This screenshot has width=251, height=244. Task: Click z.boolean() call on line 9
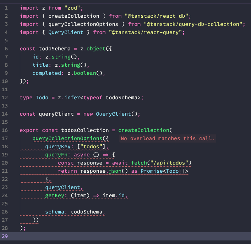tap(85, 73)
